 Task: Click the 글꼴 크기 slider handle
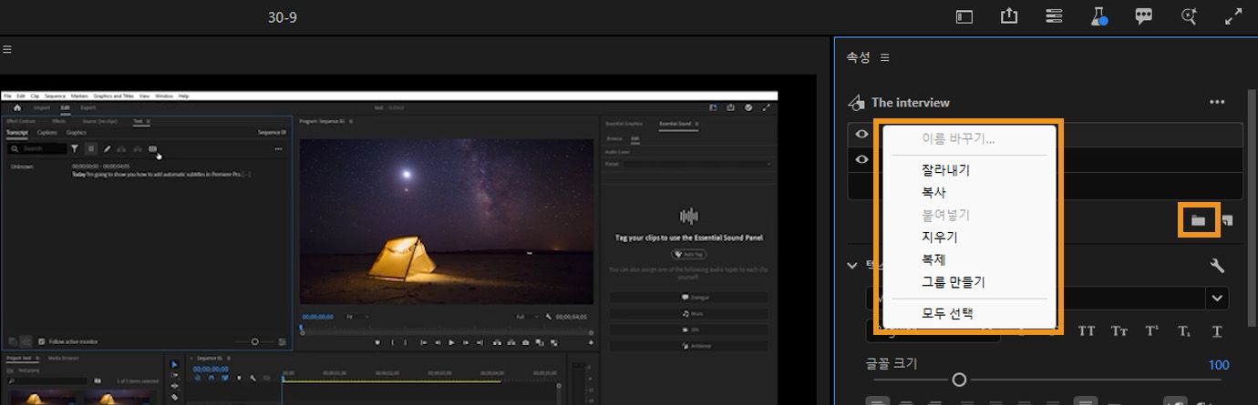click(959, 380)
